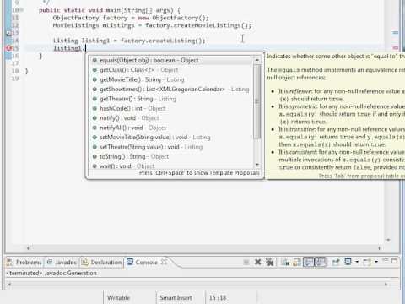Choose the notify() proposal

(170, 118)
